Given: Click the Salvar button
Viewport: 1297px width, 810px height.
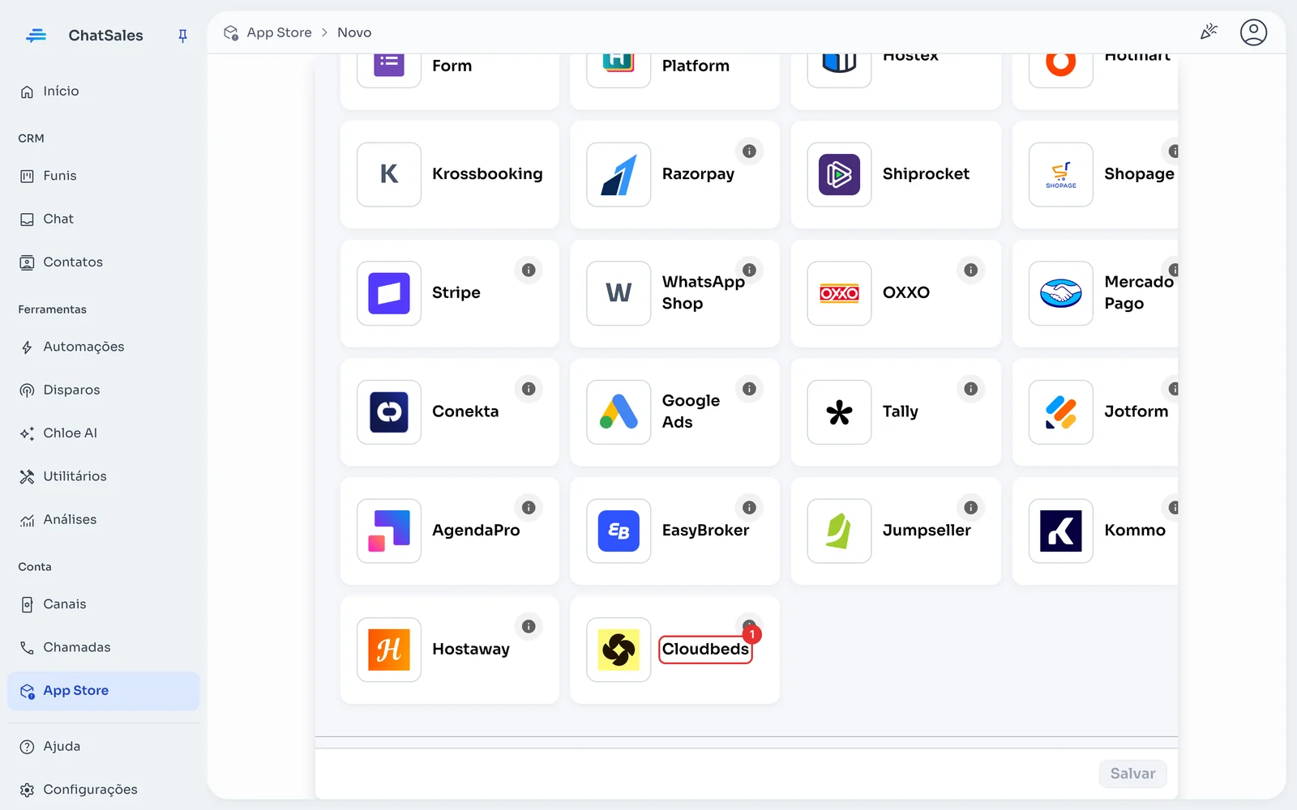Looking at the screenshot, I should coord(1132,774).
